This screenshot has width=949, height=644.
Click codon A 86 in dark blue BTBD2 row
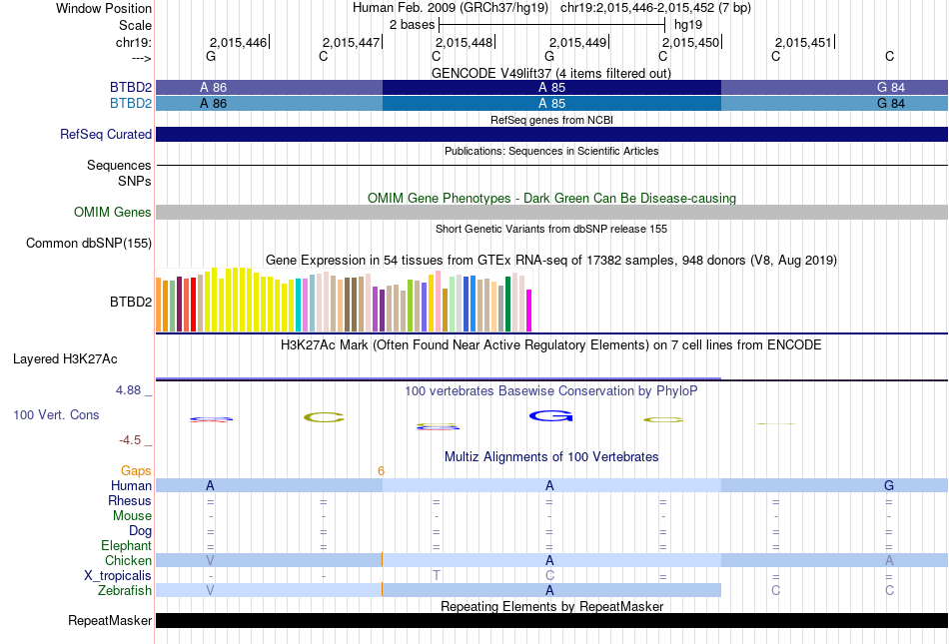point(213,88)
